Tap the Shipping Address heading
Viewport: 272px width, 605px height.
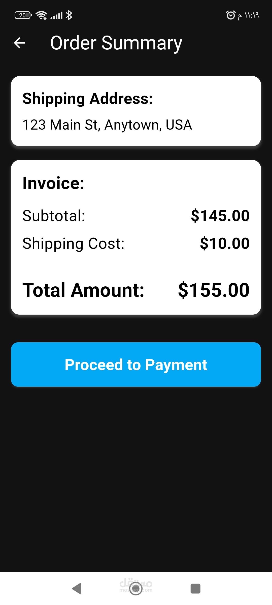click(x=88, y=98)
